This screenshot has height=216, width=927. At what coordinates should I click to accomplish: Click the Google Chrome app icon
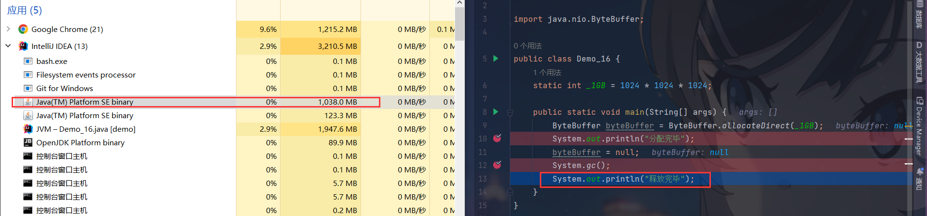(x=23, y=29)
